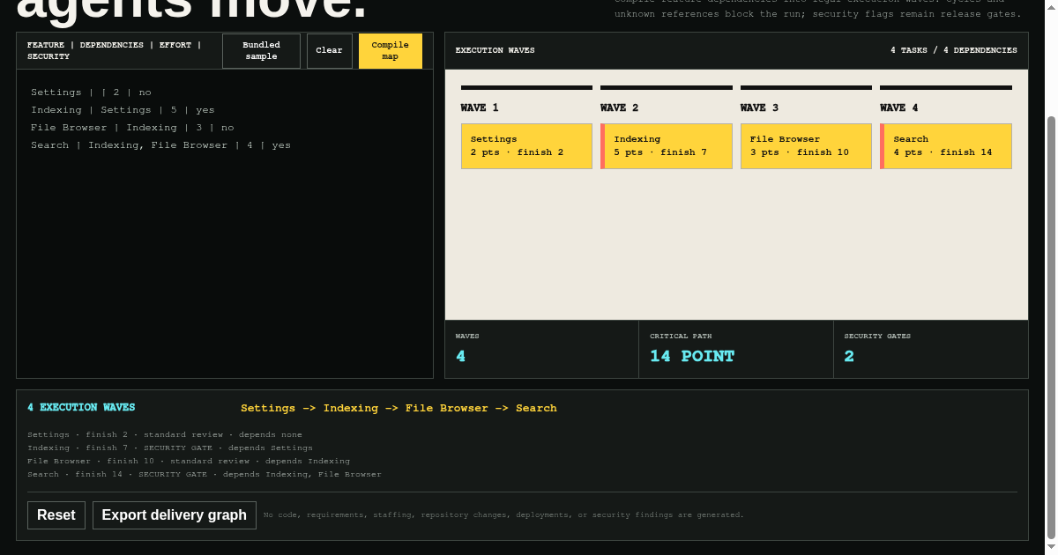The width and height of the screenshot is (1058, 555).
Task: Click the 'Search · finish 14 · SECURITY GATE' line
Action: click(x=205, y=475)
